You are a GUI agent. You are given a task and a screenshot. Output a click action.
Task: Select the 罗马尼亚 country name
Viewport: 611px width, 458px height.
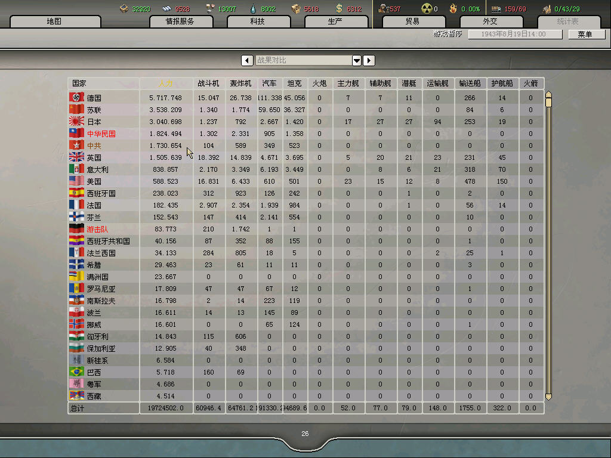[x=101, y=289]
